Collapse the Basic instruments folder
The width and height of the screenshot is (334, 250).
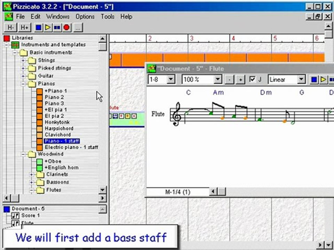(x=15, y=53)
